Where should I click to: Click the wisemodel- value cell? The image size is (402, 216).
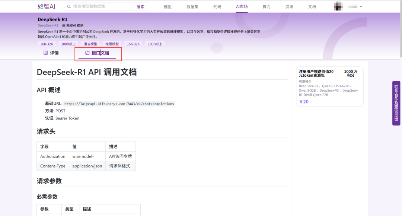coord(87,156)
